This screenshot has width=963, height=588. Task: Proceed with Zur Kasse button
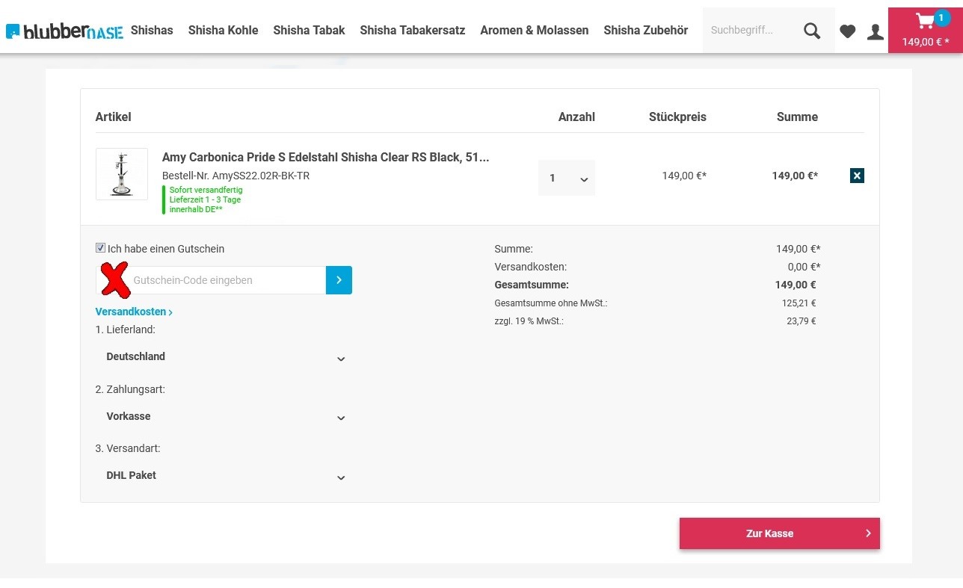(x=780, y=533)
